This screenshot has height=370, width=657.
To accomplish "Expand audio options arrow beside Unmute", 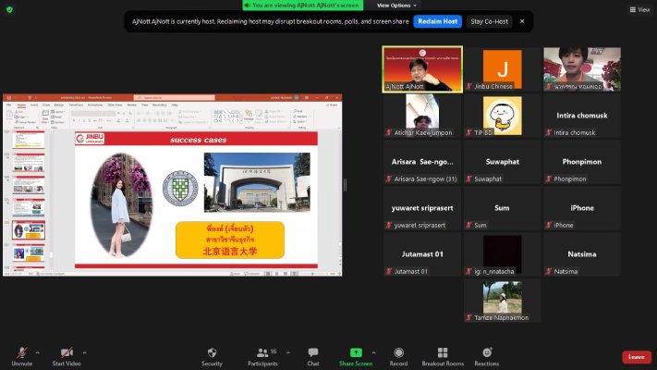I will (37, 351).
